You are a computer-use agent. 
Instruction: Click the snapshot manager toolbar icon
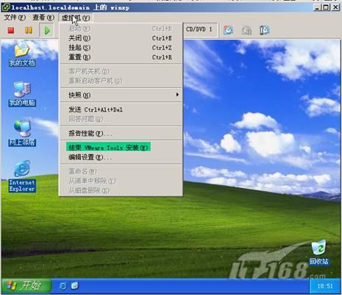(x=265, y=30)
